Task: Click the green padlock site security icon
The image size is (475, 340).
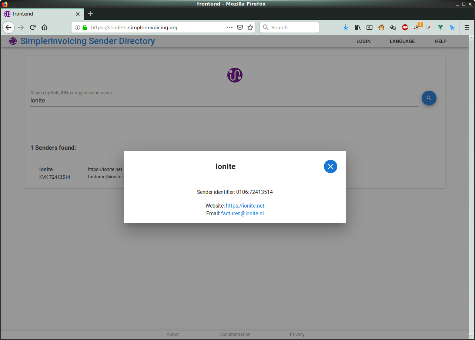Action: tap(85, 27)
